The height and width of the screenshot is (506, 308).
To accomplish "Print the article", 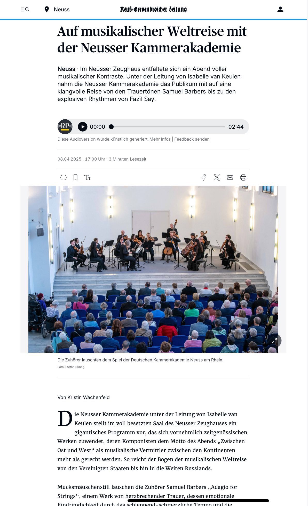I will pyautogui.click(x=243, y=177).
